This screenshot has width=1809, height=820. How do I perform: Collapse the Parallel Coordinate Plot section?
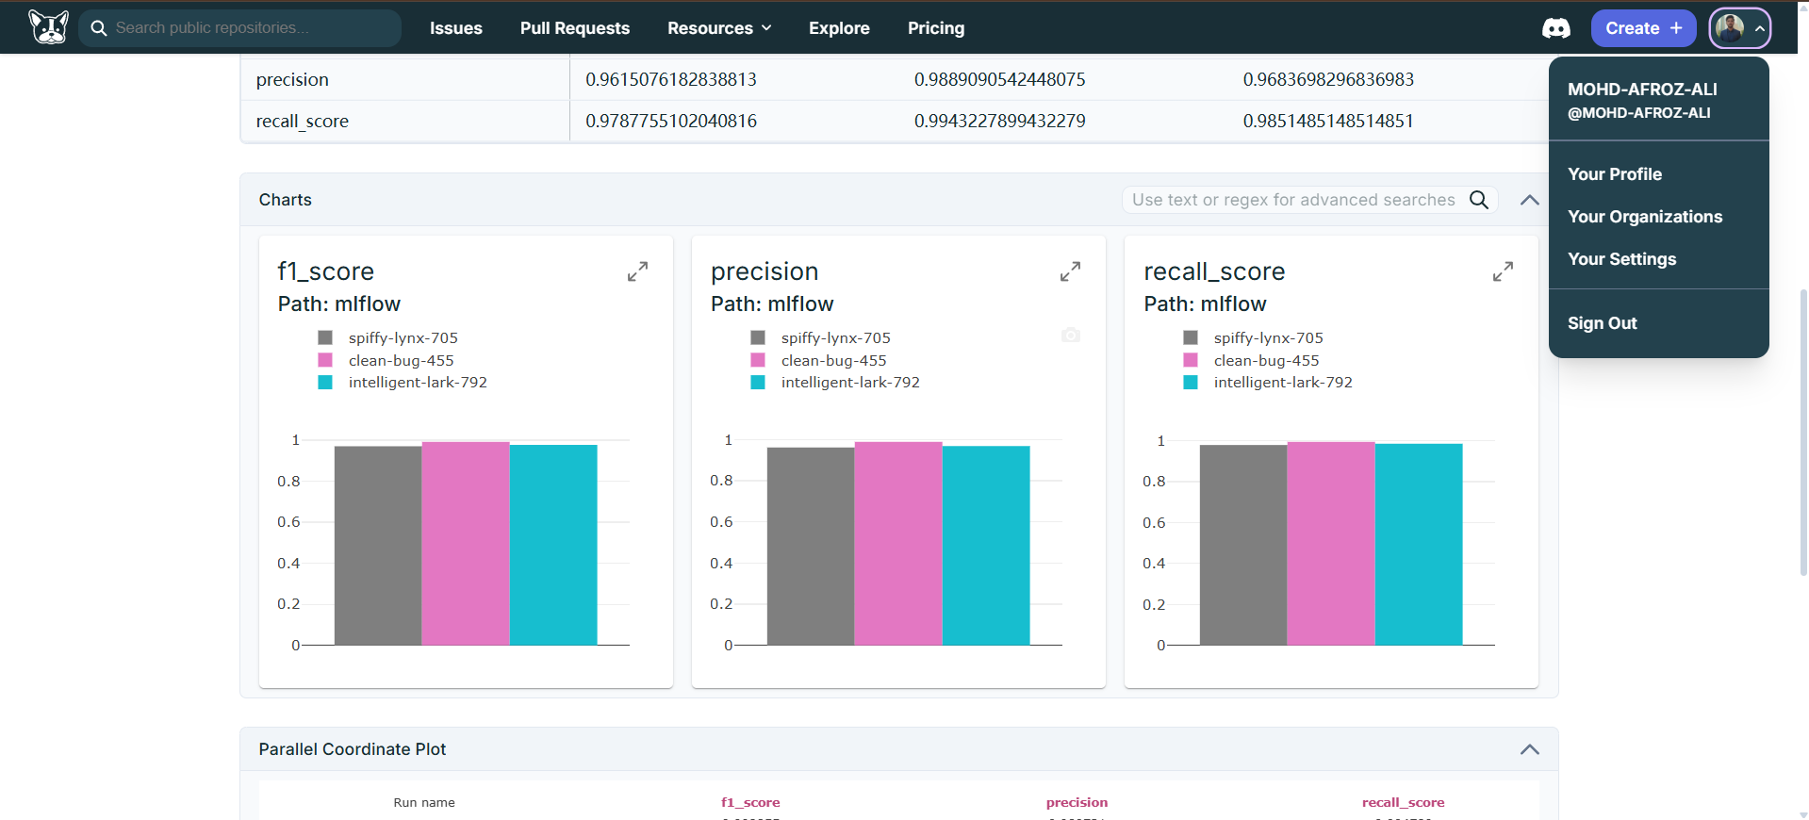tap(1529, 749)
